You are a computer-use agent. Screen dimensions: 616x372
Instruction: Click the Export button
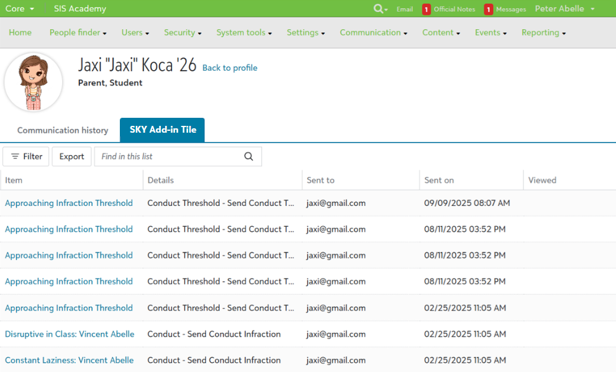[71, 156]
